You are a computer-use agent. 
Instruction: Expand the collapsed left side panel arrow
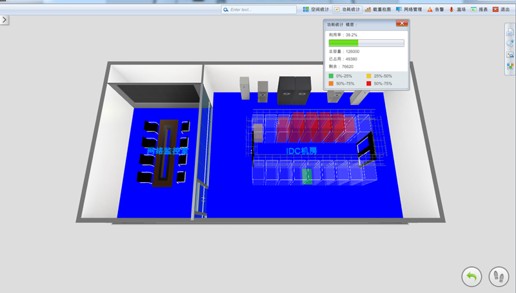point(4,20)
